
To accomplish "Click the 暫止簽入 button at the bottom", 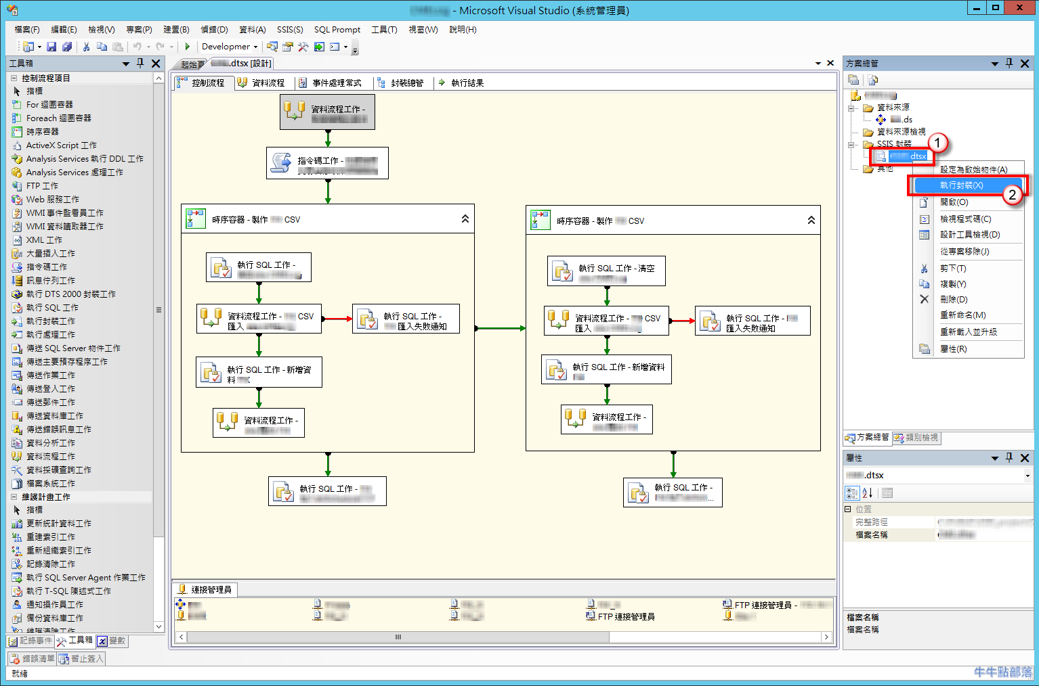I will pos(81,658).
